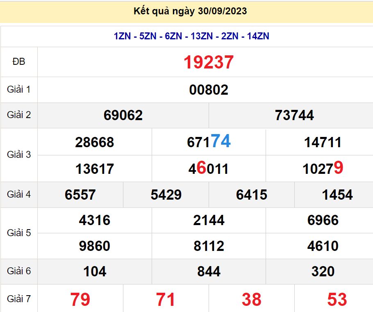Select the Giải 4 number 6557

coord(80,195)
